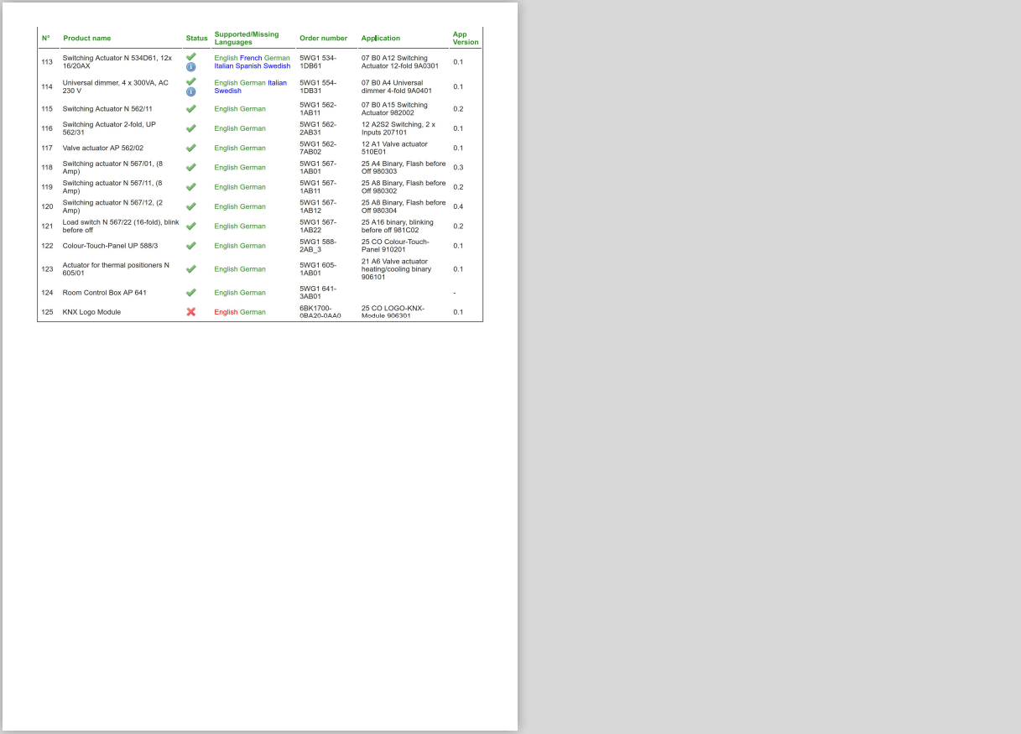
Task: Click the checkmark for Valve actuator AP 562/02
Action: [190, 148]
